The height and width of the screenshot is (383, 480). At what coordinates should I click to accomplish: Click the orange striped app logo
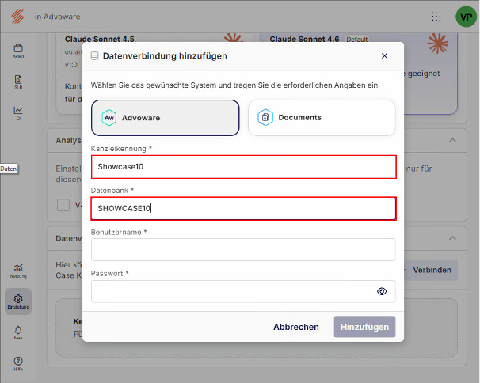click(x=17, y=17)
